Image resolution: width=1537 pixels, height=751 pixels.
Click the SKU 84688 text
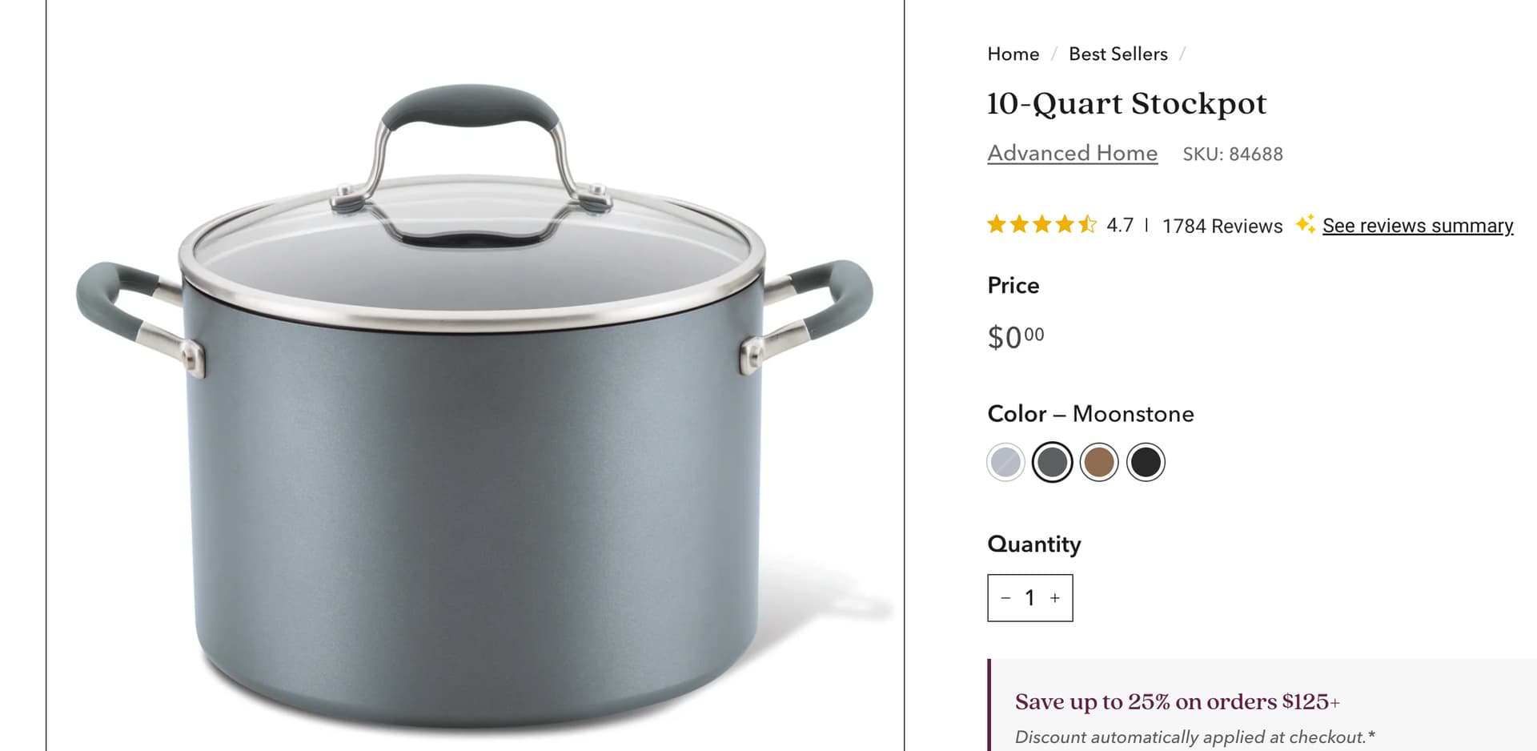(1233, 154)
